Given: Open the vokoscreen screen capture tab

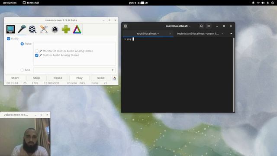Looking at the screenshot, I should [10, 29].
